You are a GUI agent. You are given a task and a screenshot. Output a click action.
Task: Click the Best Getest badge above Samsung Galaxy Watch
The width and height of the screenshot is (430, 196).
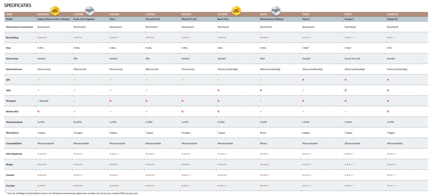[x=55, y=11]
